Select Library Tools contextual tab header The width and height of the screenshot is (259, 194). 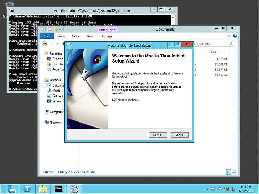(x=107, y=30)
